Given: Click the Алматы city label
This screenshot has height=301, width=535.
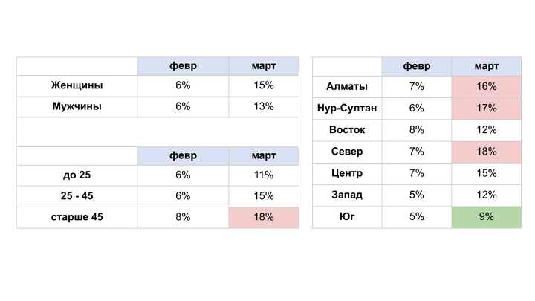Looking at the screenshot, I should 347,86.
